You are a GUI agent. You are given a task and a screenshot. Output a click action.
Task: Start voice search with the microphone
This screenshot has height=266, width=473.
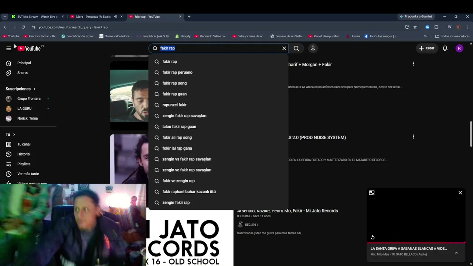click(313, 48)
